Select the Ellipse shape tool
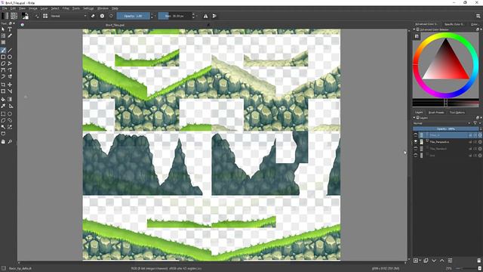483x272 pixels. [10, 57]
